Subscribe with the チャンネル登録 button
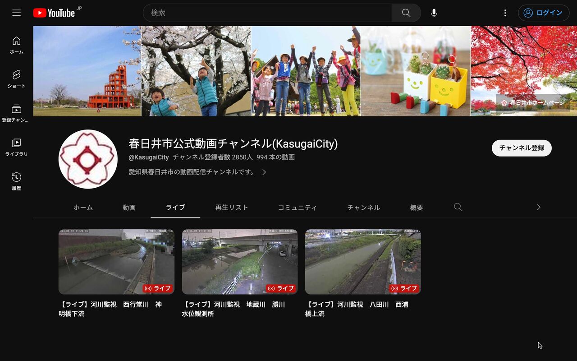 point(522,148)
